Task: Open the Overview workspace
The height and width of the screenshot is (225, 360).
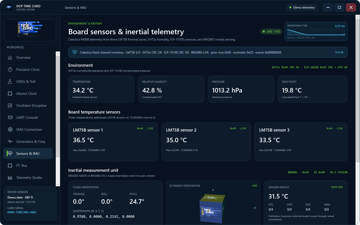Action: click(x=28, y=57)
